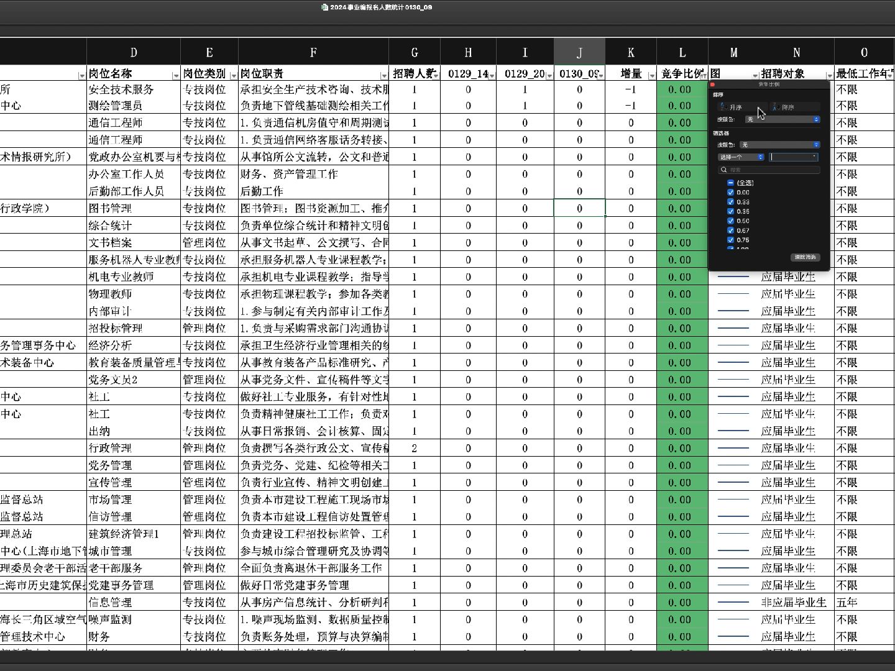Click the 老干部服务 cell

point(134,568)
